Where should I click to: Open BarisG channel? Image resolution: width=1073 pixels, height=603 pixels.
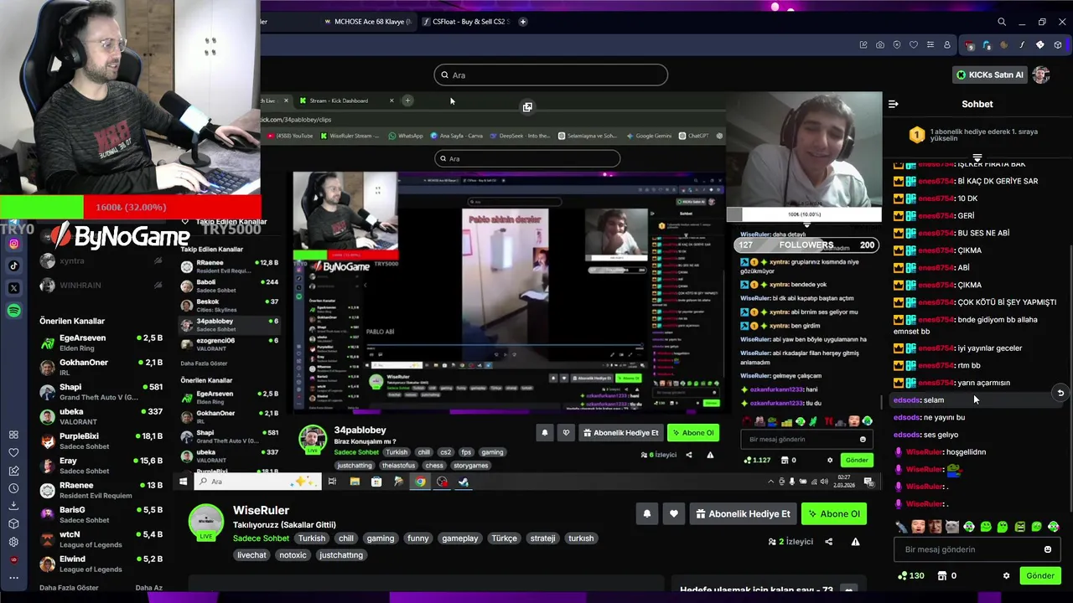point(101,515)
